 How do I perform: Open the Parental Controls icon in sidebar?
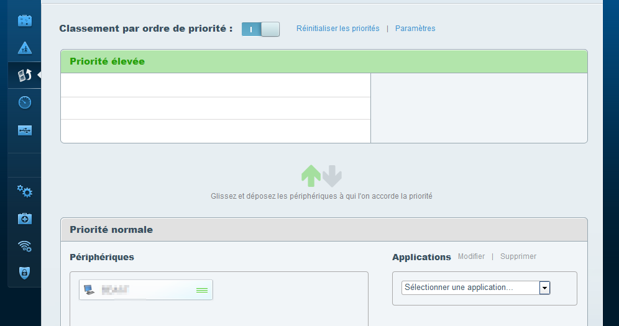tap(25, 48)
